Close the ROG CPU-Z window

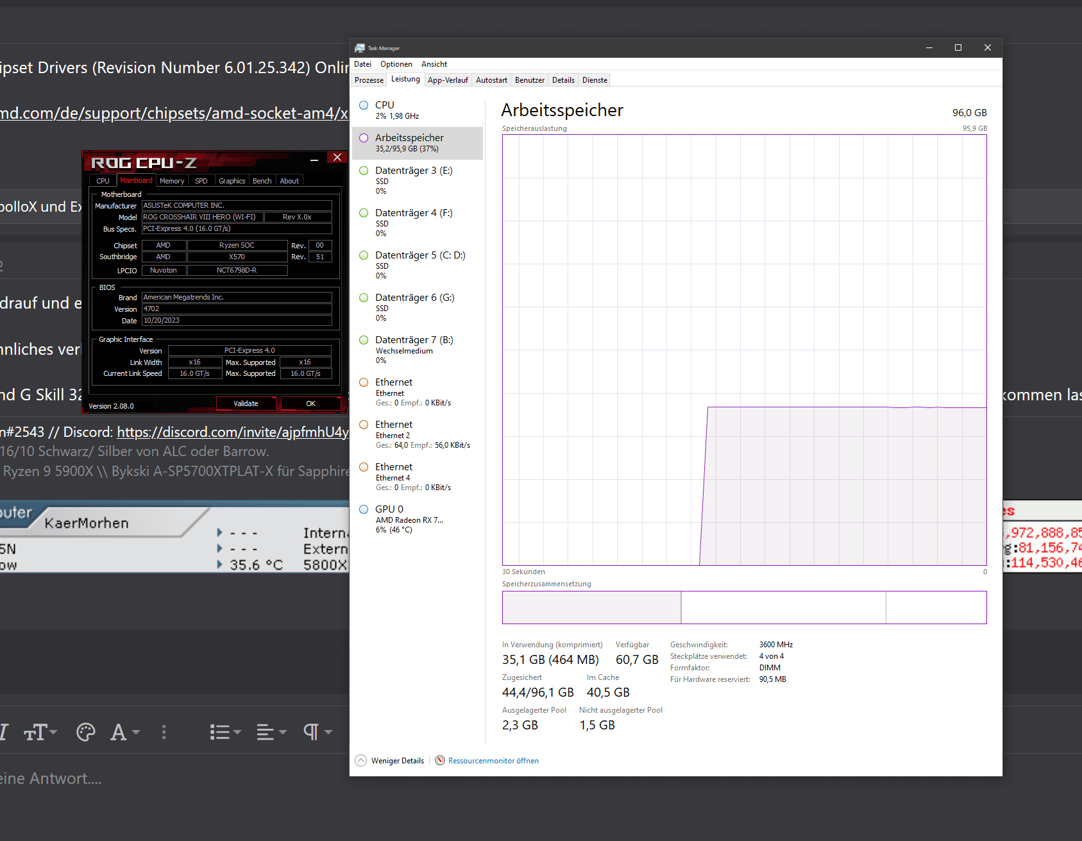[337, 157]
